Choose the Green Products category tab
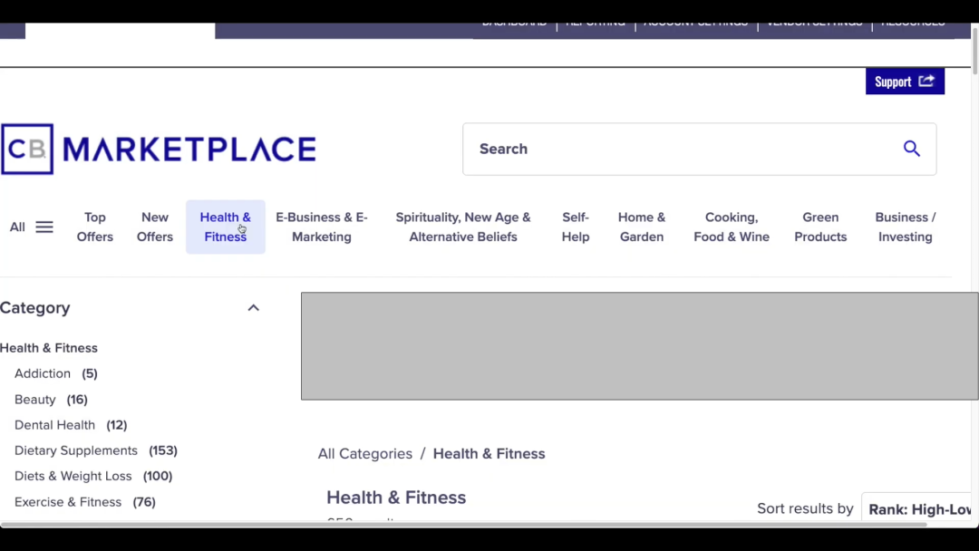This screenshot has height=551, width=979. click(820, 227)
